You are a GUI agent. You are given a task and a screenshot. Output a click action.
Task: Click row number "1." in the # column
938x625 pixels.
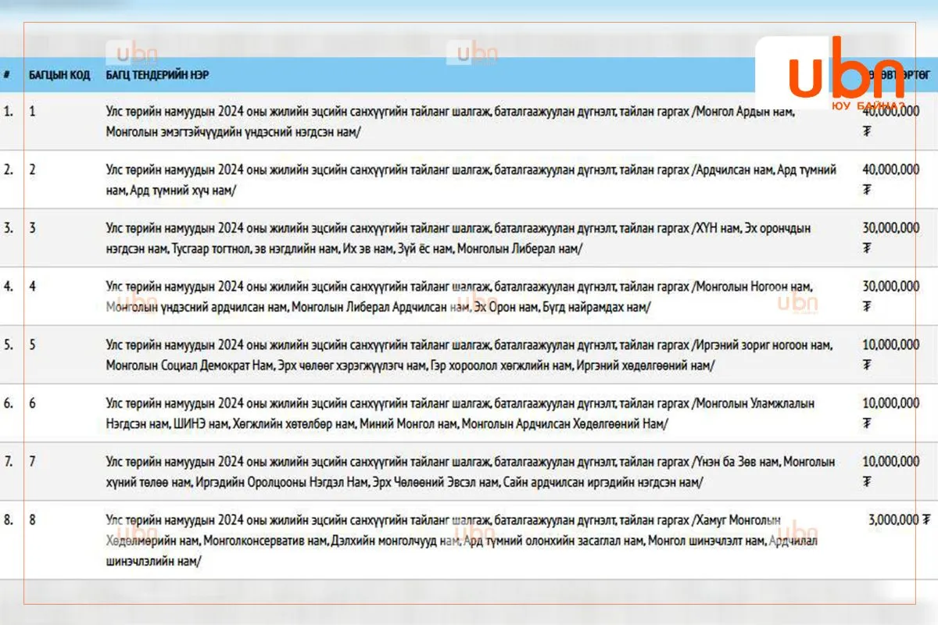coord(9,111)
